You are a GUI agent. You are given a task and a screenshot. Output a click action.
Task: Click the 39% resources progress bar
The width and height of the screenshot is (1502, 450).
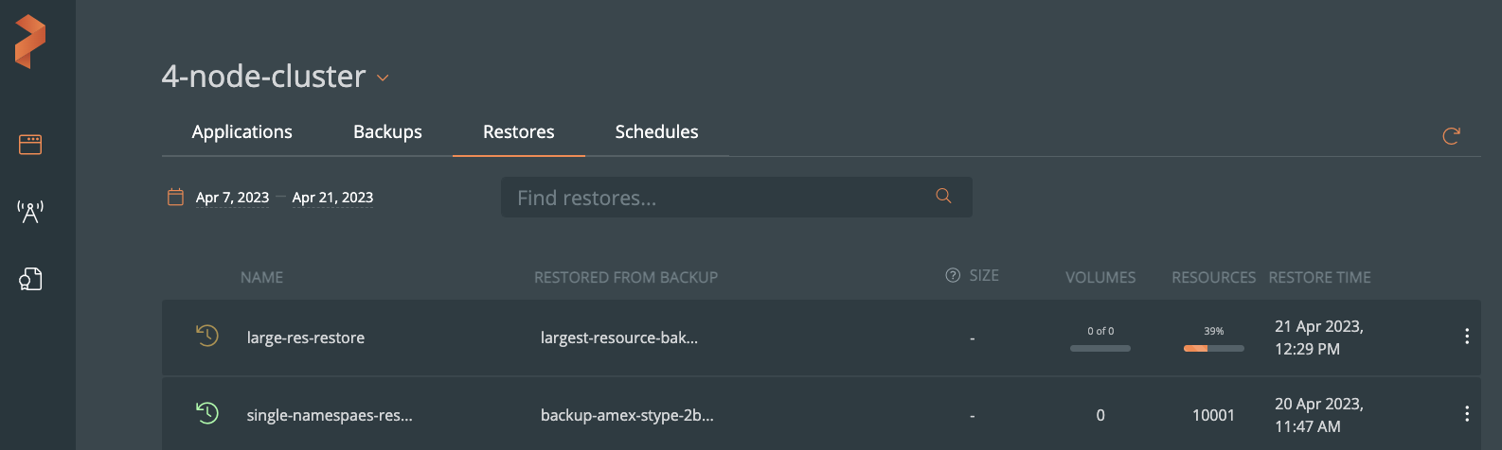[x=1213, y=348]
